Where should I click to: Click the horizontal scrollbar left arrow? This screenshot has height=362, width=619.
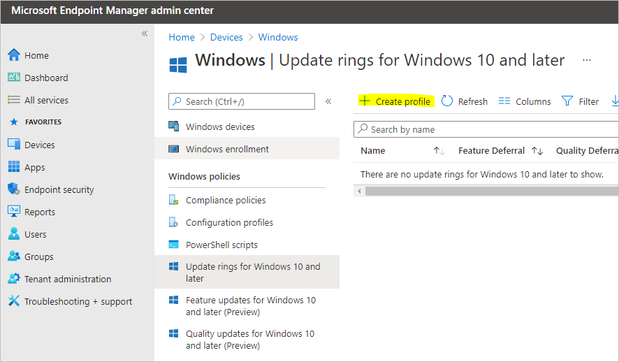[359, 191]
